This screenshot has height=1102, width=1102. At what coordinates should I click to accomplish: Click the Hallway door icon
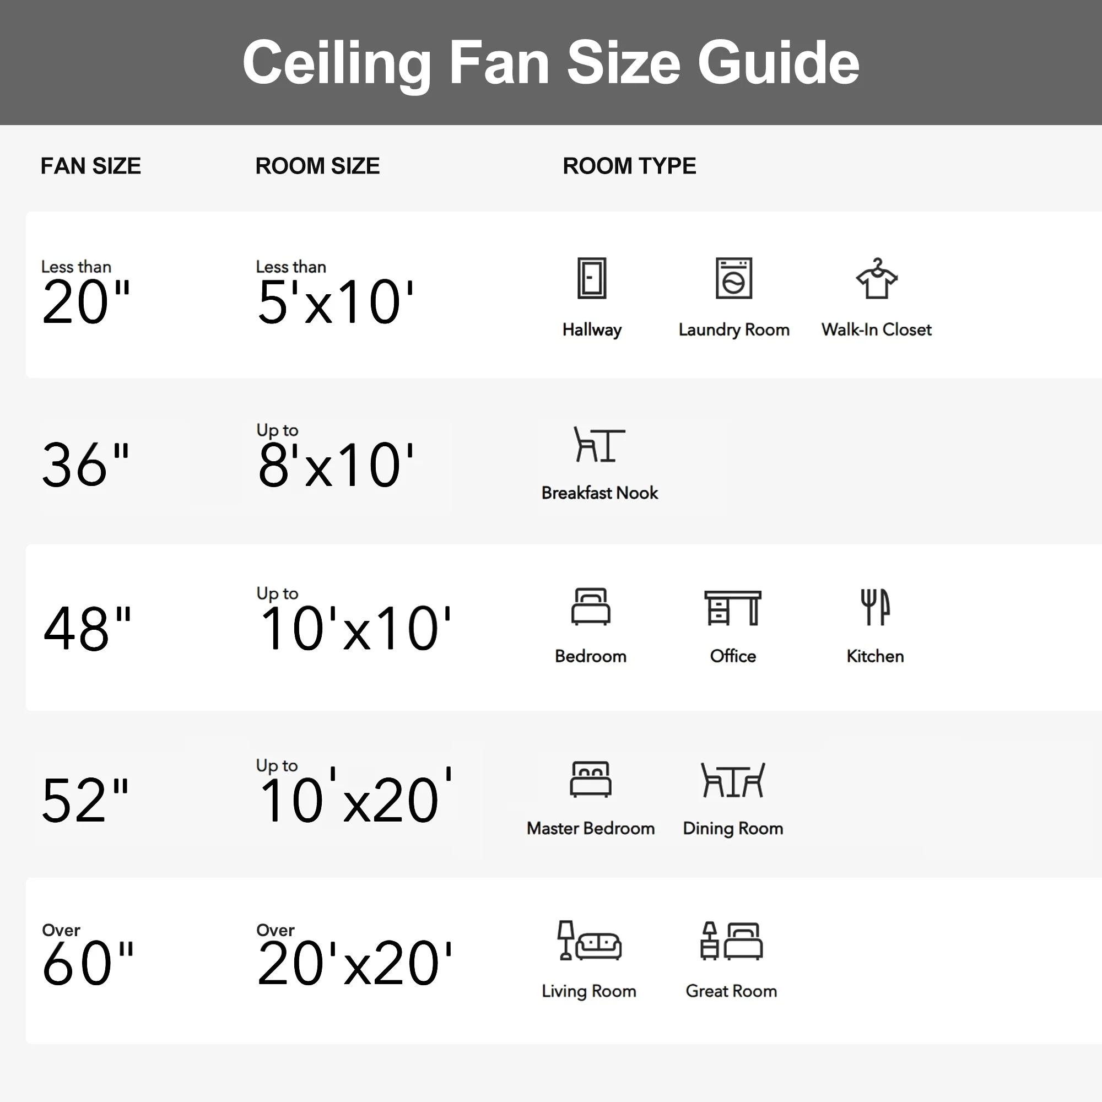coord(591,278)
